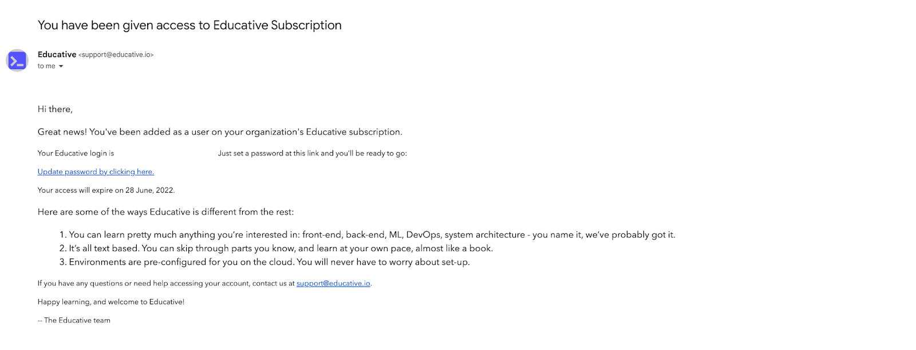Click the 'Here are some of the ways' line
This screenshot has height=350, width=916.
click(x=165, y=212)
